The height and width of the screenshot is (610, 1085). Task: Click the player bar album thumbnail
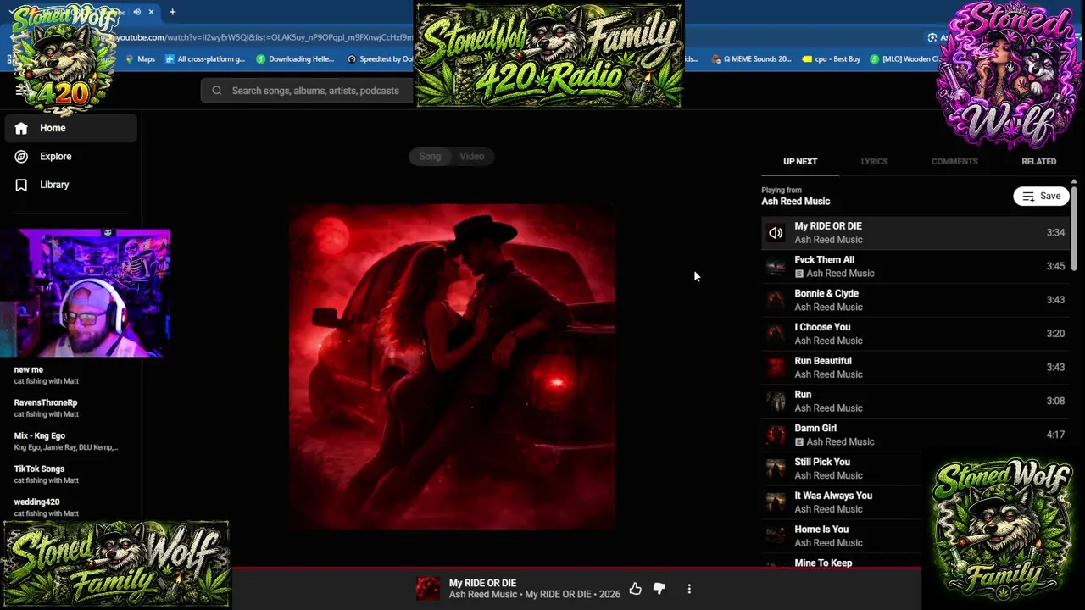click(428, 589)
